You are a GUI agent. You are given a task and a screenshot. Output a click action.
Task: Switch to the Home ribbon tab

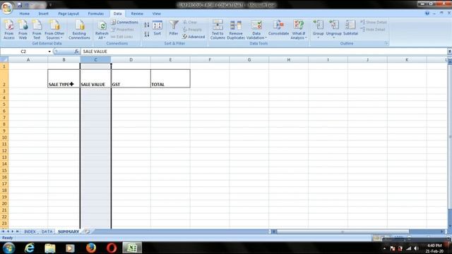25,13
